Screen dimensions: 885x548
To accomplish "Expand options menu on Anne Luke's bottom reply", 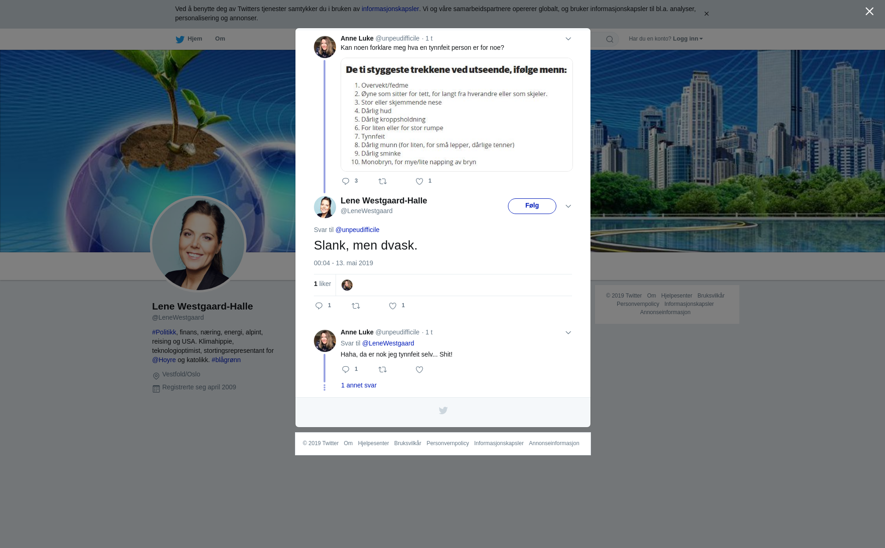I will pyautogui.click(x=568, y=333).
